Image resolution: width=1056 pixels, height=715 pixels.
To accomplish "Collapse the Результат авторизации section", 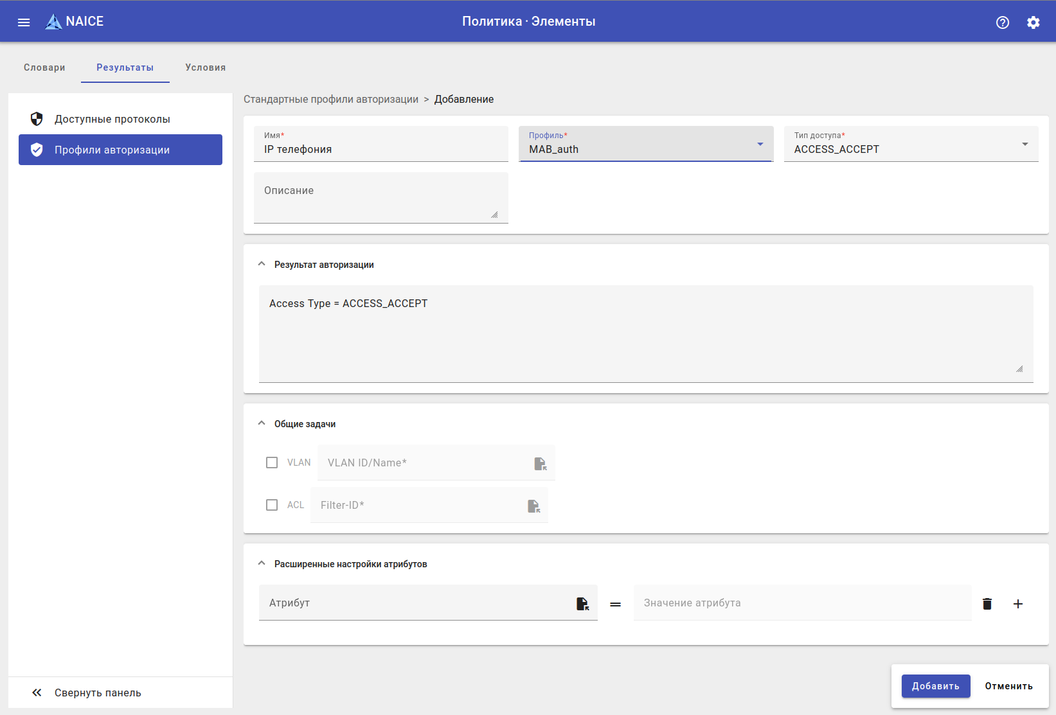I will click(262, 264).
